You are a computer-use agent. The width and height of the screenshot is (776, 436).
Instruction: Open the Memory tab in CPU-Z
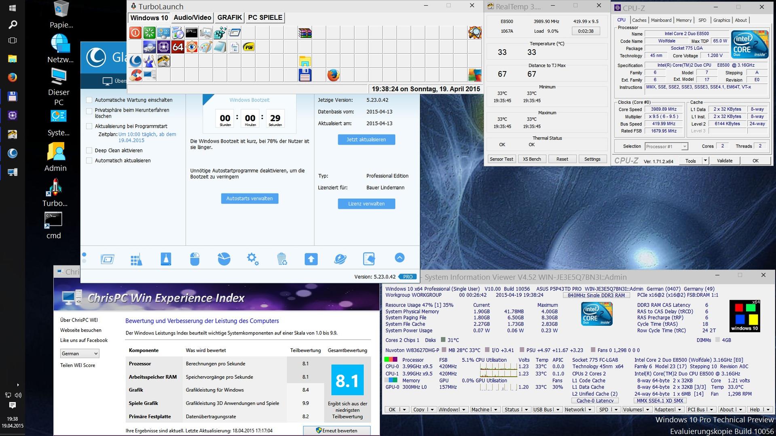(684, 20)
